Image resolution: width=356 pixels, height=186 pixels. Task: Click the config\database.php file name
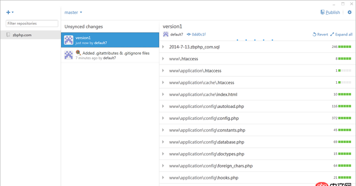206,142
